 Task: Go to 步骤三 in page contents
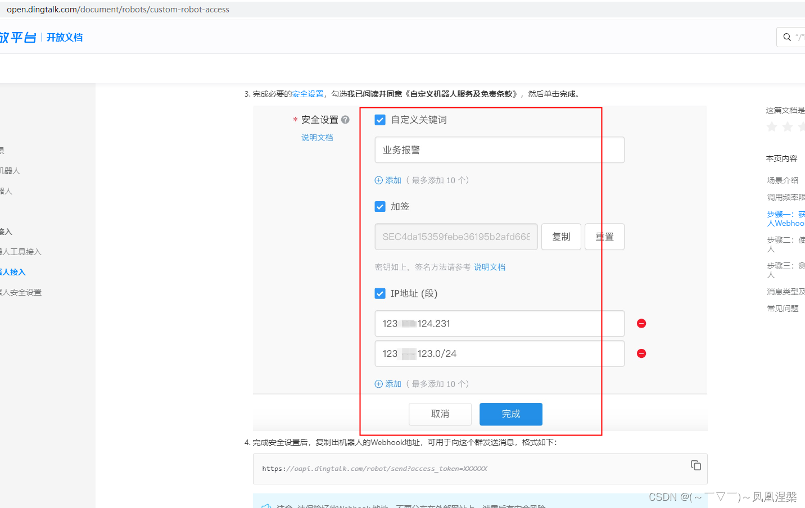(x=786, y=270)
